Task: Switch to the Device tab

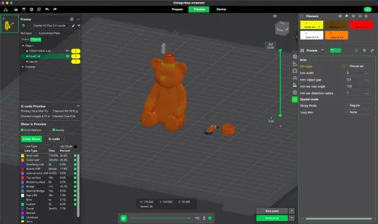Action: pos(221,9)
